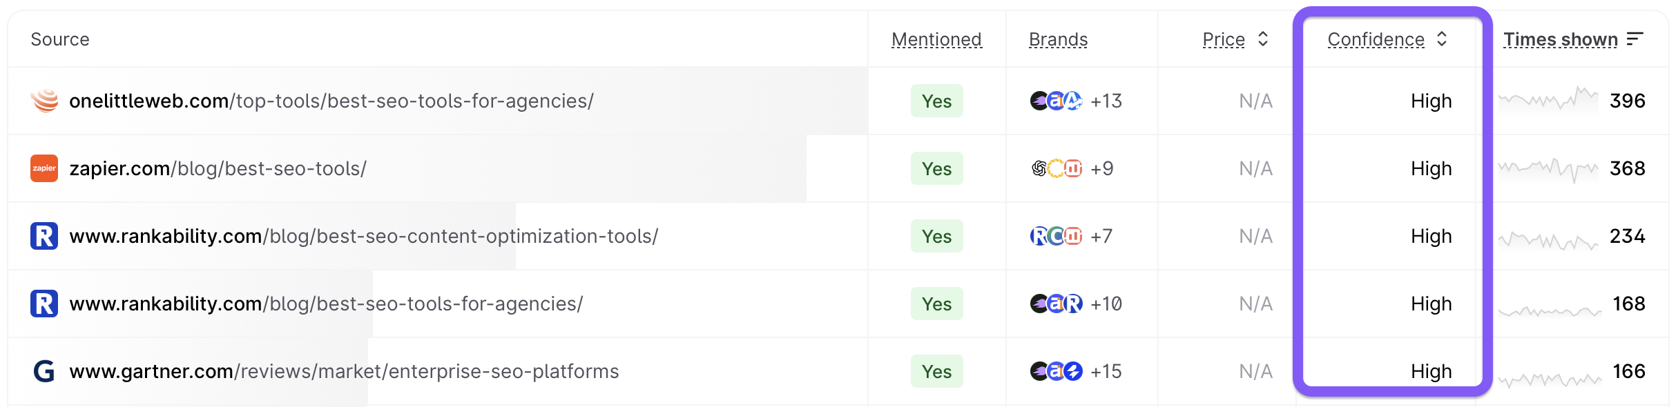This screenshot has height=407, width=1678.
Task: Click the sparkline chart next to 396
Action: (1548, 101)
